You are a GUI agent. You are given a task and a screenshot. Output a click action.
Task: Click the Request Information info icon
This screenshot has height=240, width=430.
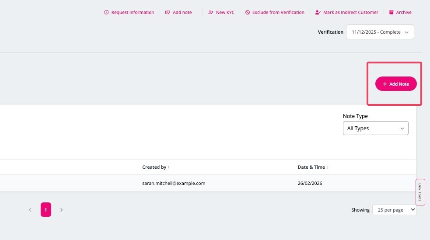(106, 12)
